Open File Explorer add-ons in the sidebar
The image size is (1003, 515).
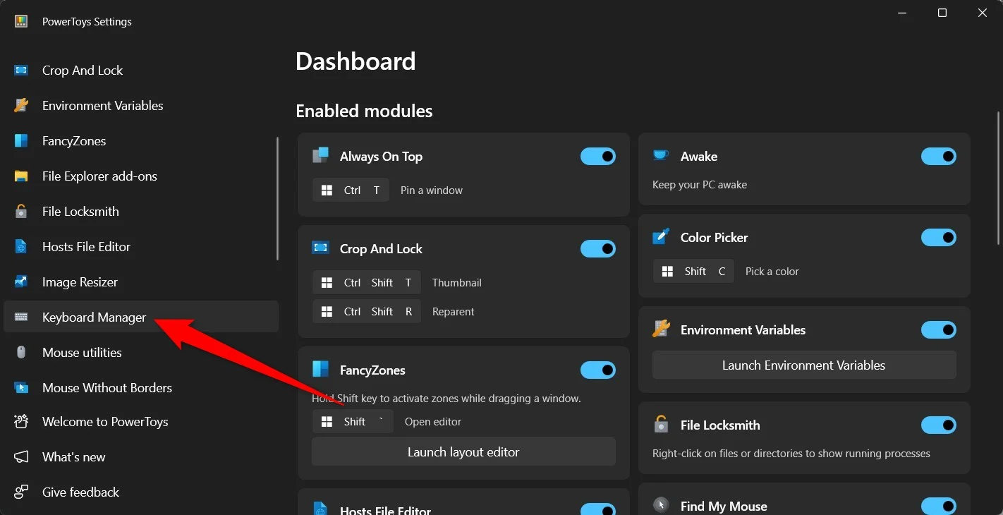(141, 176)
